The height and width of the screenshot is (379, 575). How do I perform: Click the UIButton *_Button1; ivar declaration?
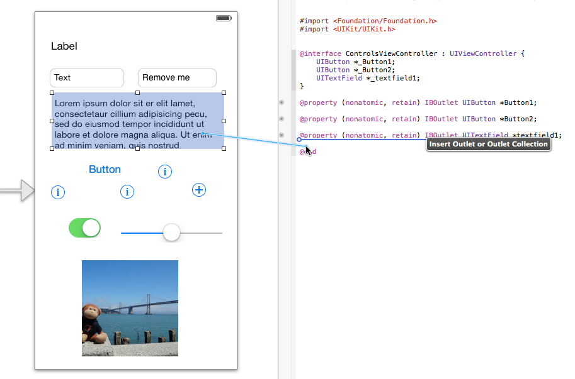point(356,62)
